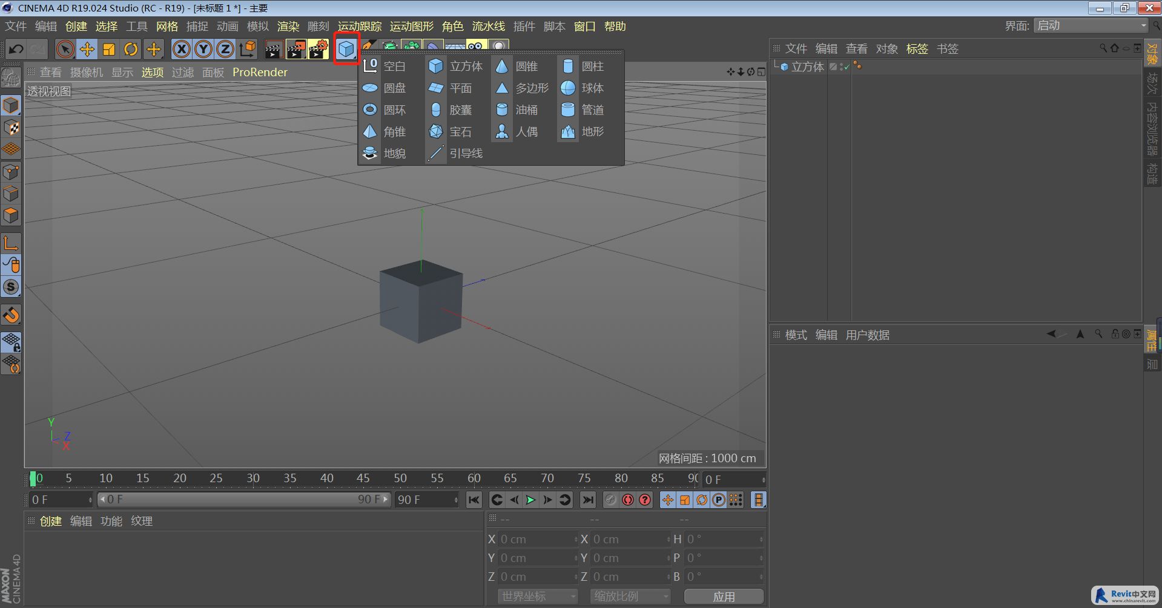
Task: Click the coordinate system cube icon
Action: [x=247, y=49]
